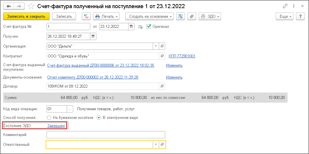Open the document structure icon in toolbar
Image resolution: width=309 pixels, height=154 pixels.
click(x=181, y=17)
